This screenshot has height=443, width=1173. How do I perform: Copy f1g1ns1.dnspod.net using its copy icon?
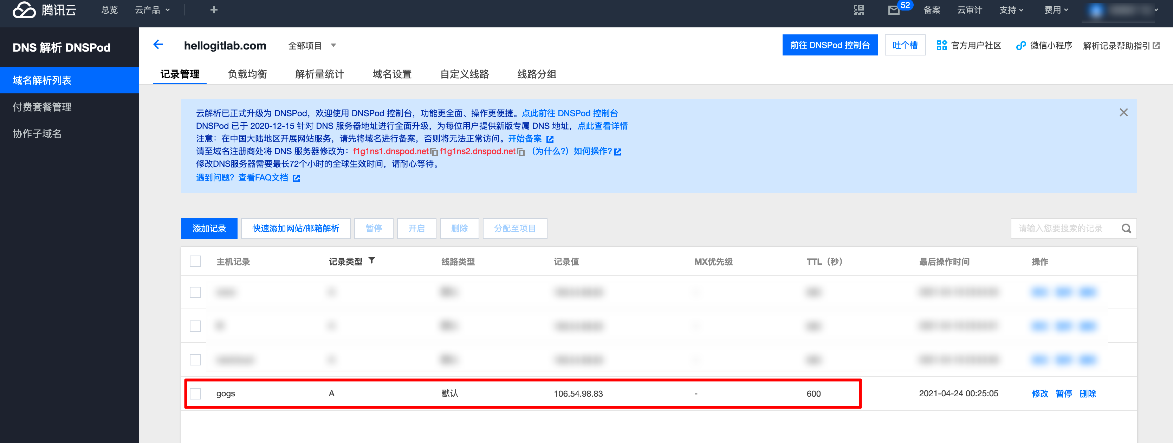(434, 152)
